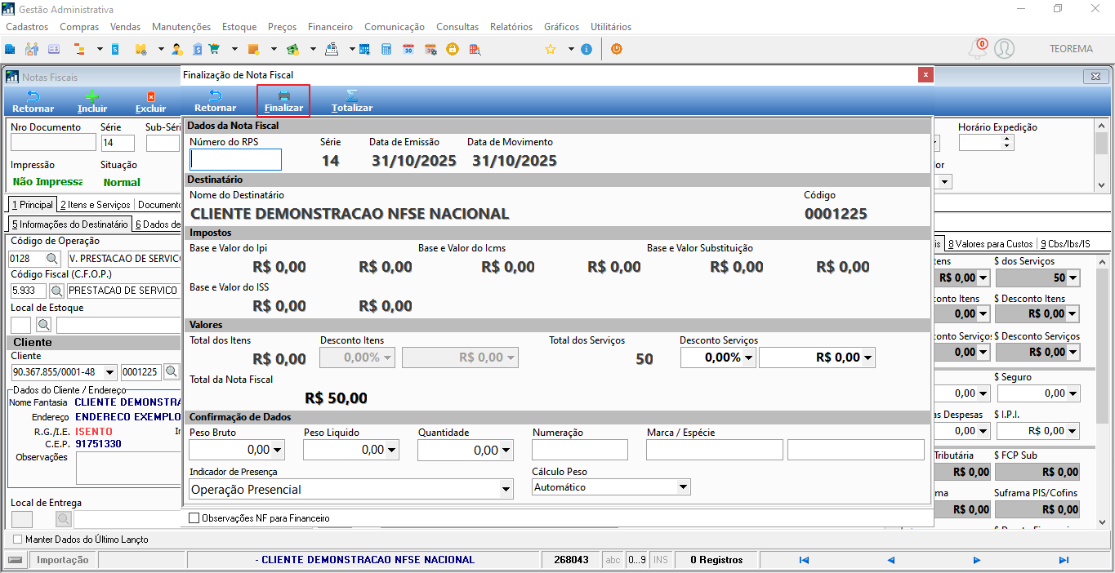Open the calculator toolbar icon

pos(386,49)
